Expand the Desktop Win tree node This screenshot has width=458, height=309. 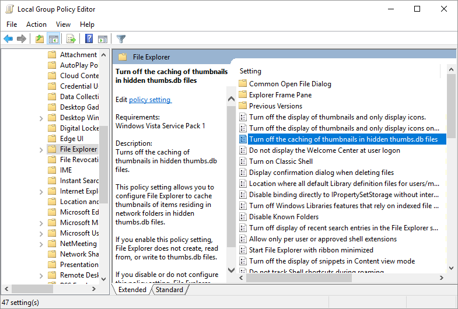(41, 118)
